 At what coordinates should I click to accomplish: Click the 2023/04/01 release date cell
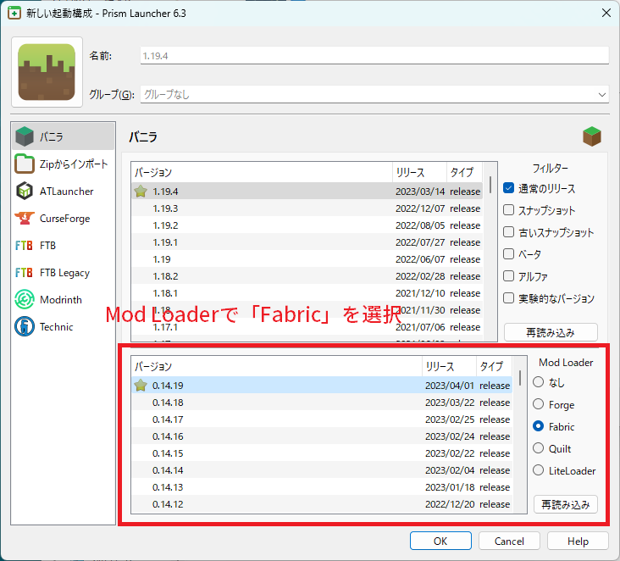[x=450, y=386]
